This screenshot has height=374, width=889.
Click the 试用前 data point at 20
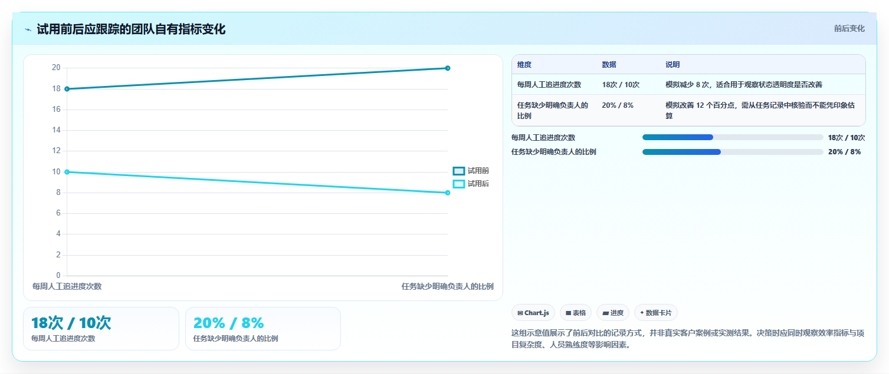[448, 68]
